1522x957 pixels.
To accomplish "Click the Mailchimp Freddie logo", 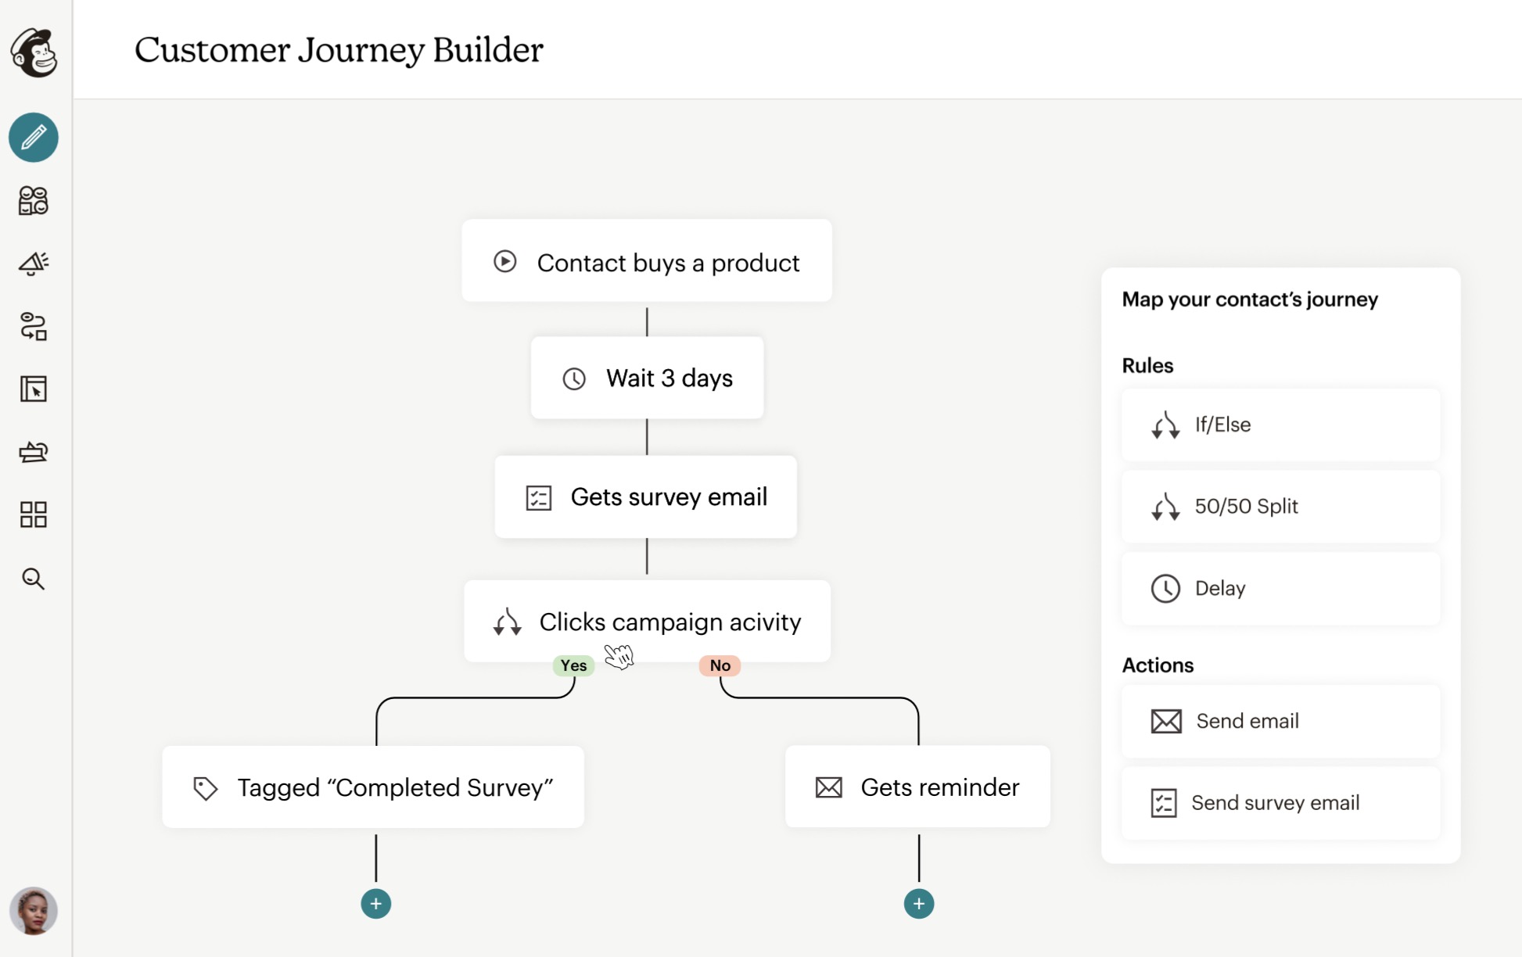I will coord(34,52).
